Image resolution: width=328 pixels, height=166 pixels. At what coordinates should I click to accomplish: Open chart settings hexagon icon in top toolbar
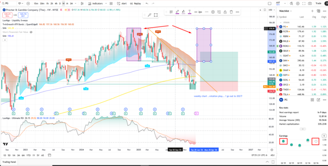297,4
